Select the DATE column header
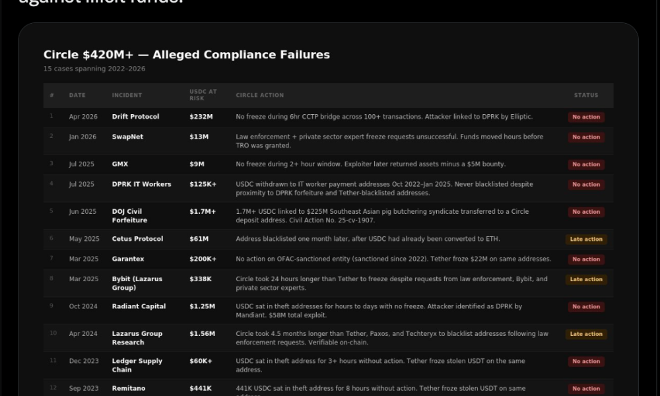 click(77, 95)
